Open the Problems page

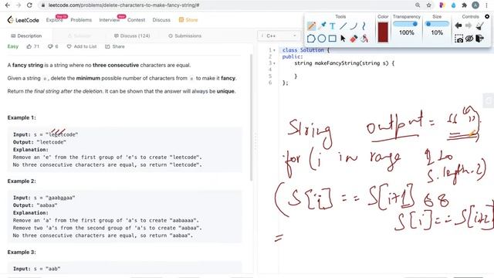point(81,20)
